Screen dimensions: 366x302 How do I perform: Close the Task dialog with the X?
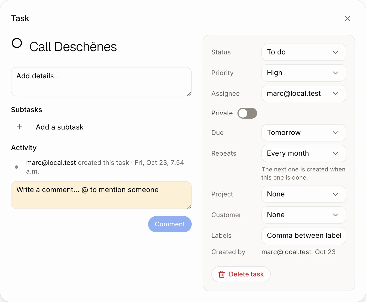(x=347, y=19)
